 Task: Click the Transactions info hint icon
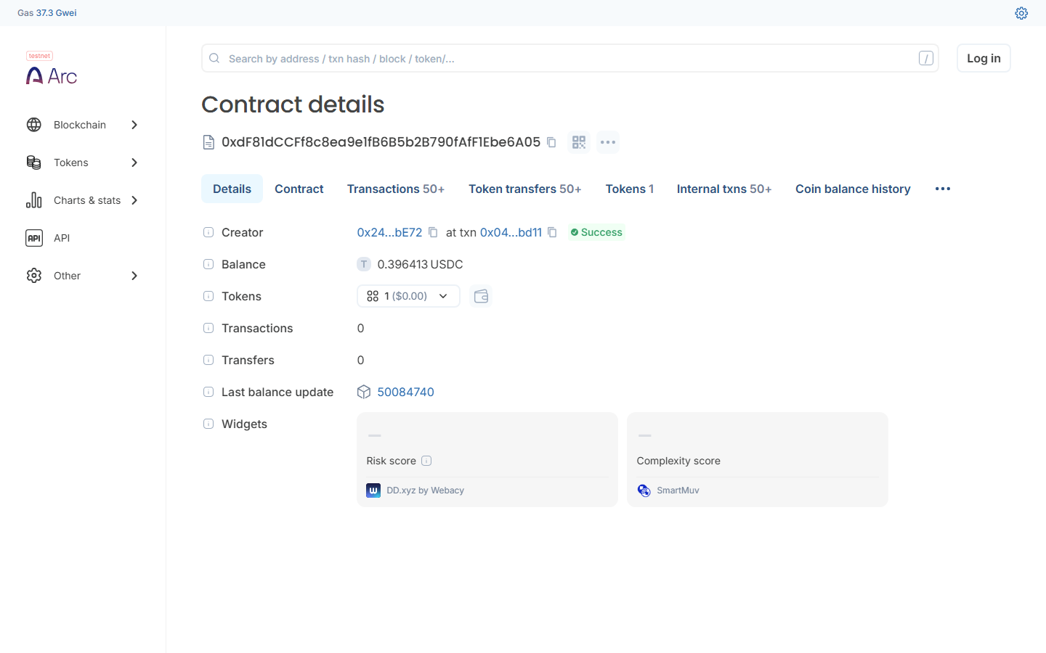coord(208,328)
